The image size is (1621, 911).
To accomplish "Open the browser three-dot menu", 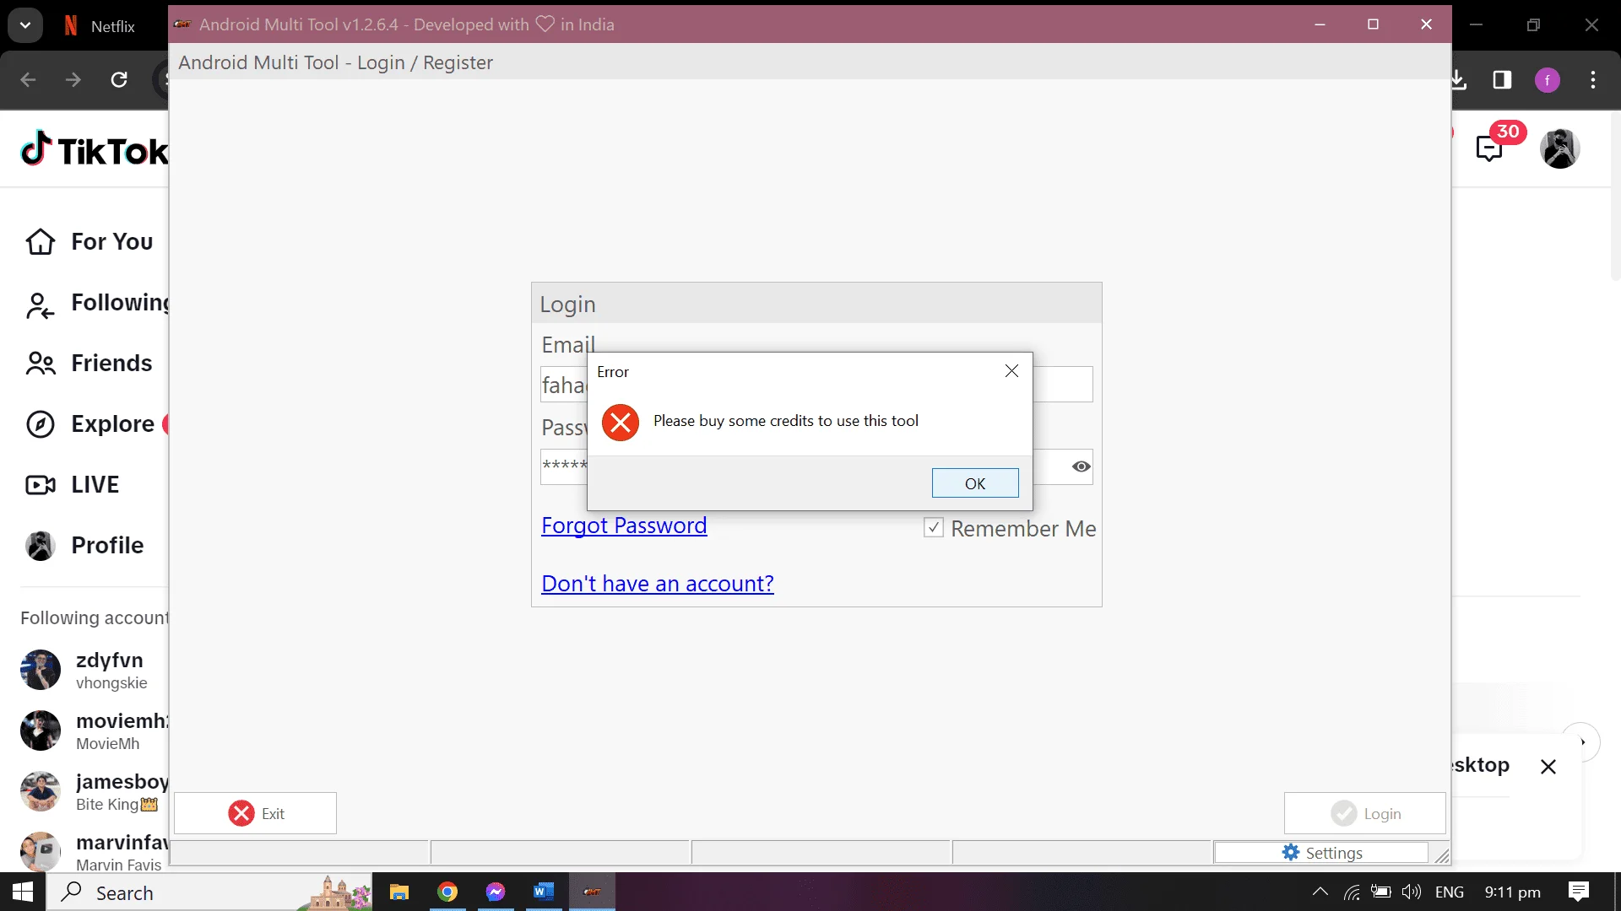I will 1593,80.
